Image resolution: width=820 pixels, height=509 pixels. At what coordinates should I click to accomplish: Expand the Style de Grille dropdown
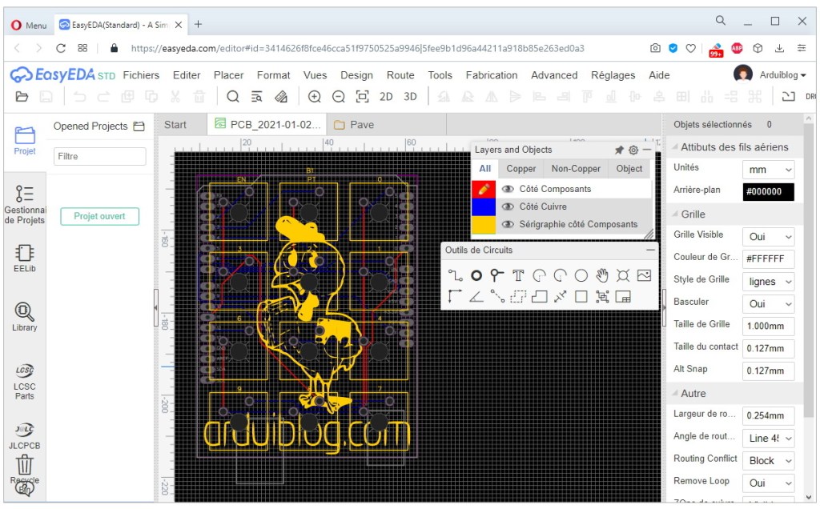point(768,282)
